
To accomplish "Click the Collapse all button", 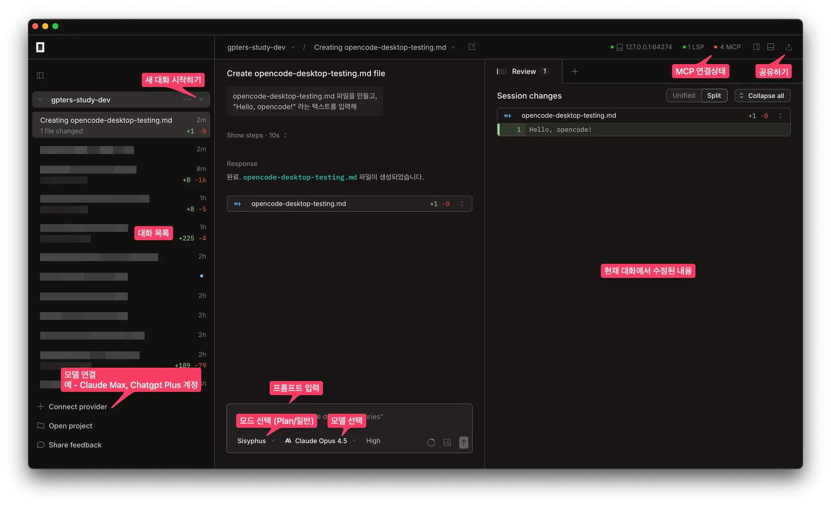I will pos(762,95).
